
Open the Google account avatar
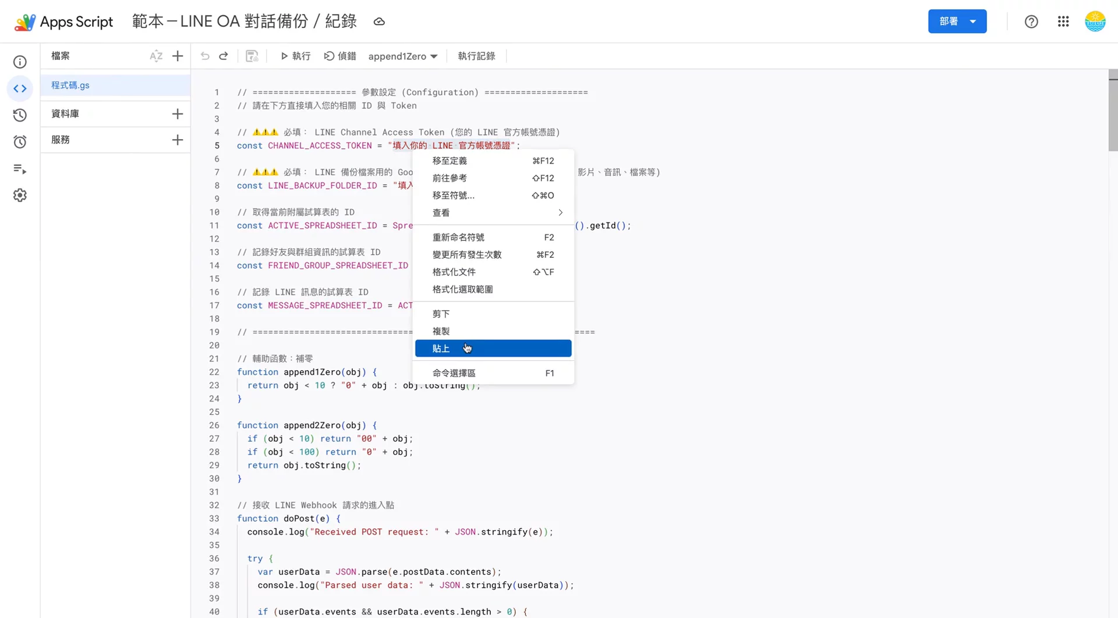pos(1095,22)
